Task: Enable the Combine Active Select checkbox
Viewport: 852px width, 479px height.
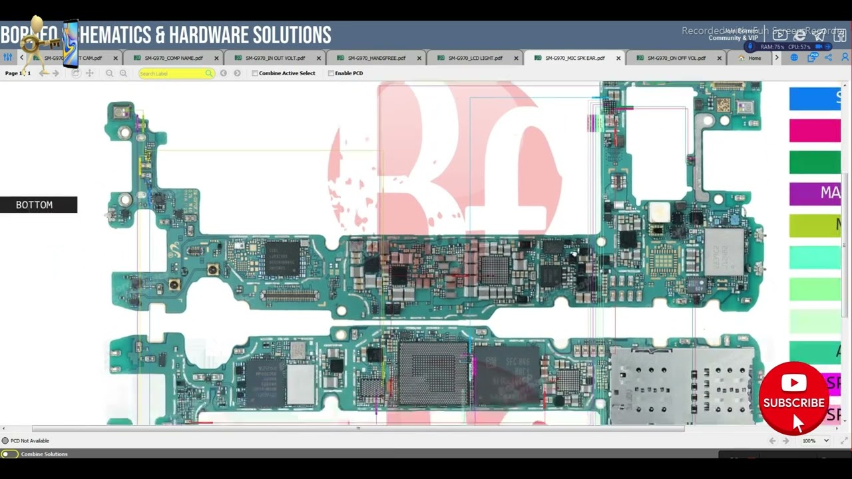Action: (255, 73)
